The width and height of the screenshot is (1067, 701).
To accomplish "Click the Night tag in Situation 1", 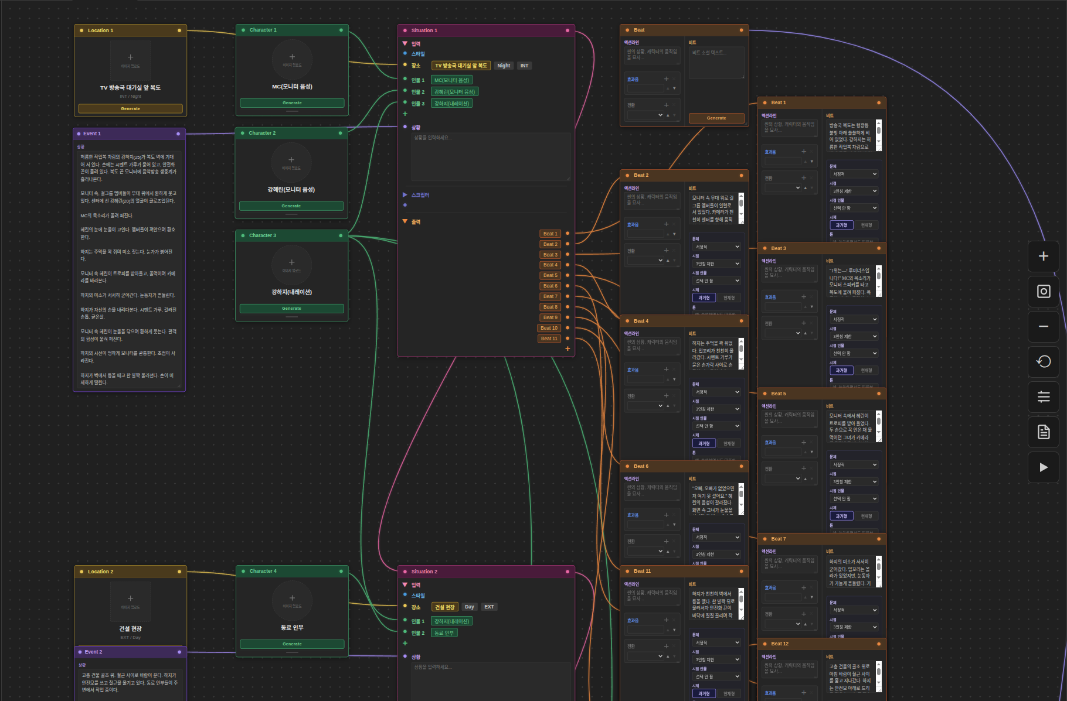I will click(x=504, y=66).
